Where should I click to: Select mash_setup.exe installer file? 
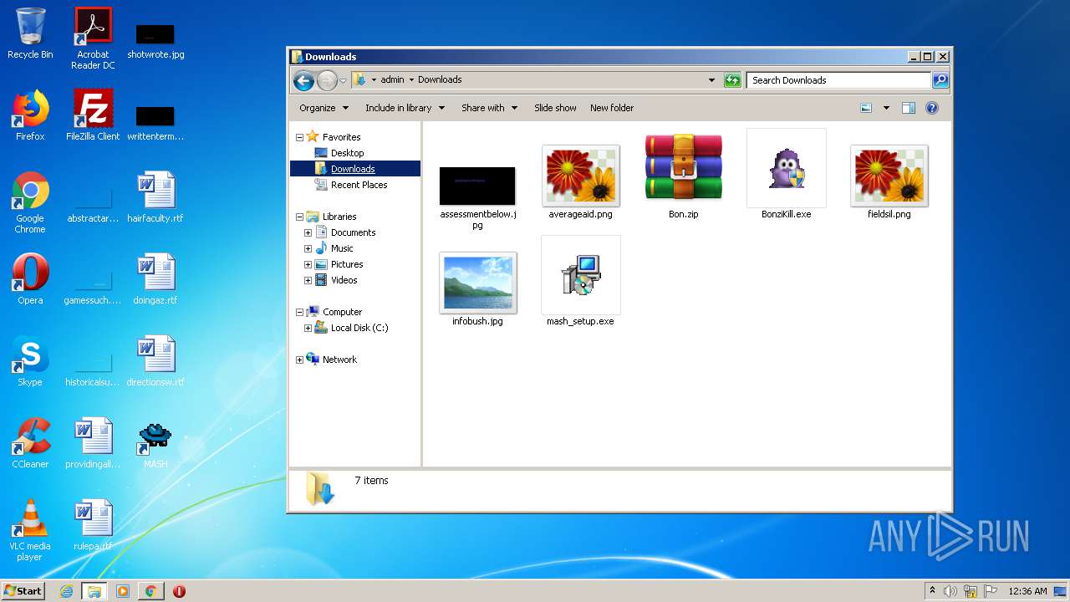[x=580, y=281]
